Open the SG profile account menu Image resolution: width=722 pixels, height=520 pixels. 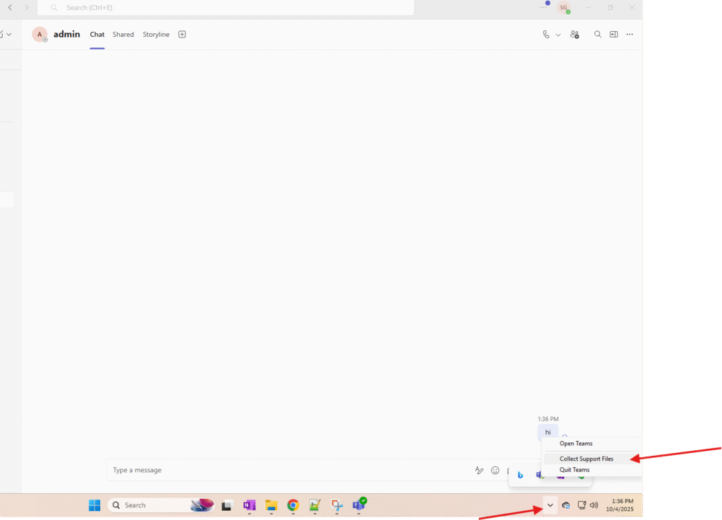563,8
